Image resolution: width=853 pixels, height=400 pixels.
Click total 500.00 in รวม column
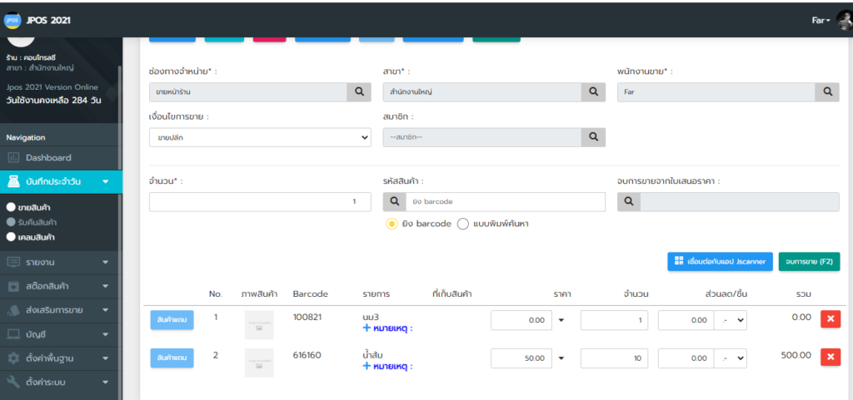[x=796, y=355]
